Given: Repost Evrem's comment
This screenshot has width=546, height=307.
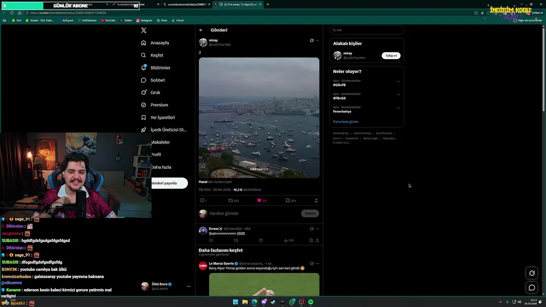Looking at the screenshot, I should pos(236,240).
